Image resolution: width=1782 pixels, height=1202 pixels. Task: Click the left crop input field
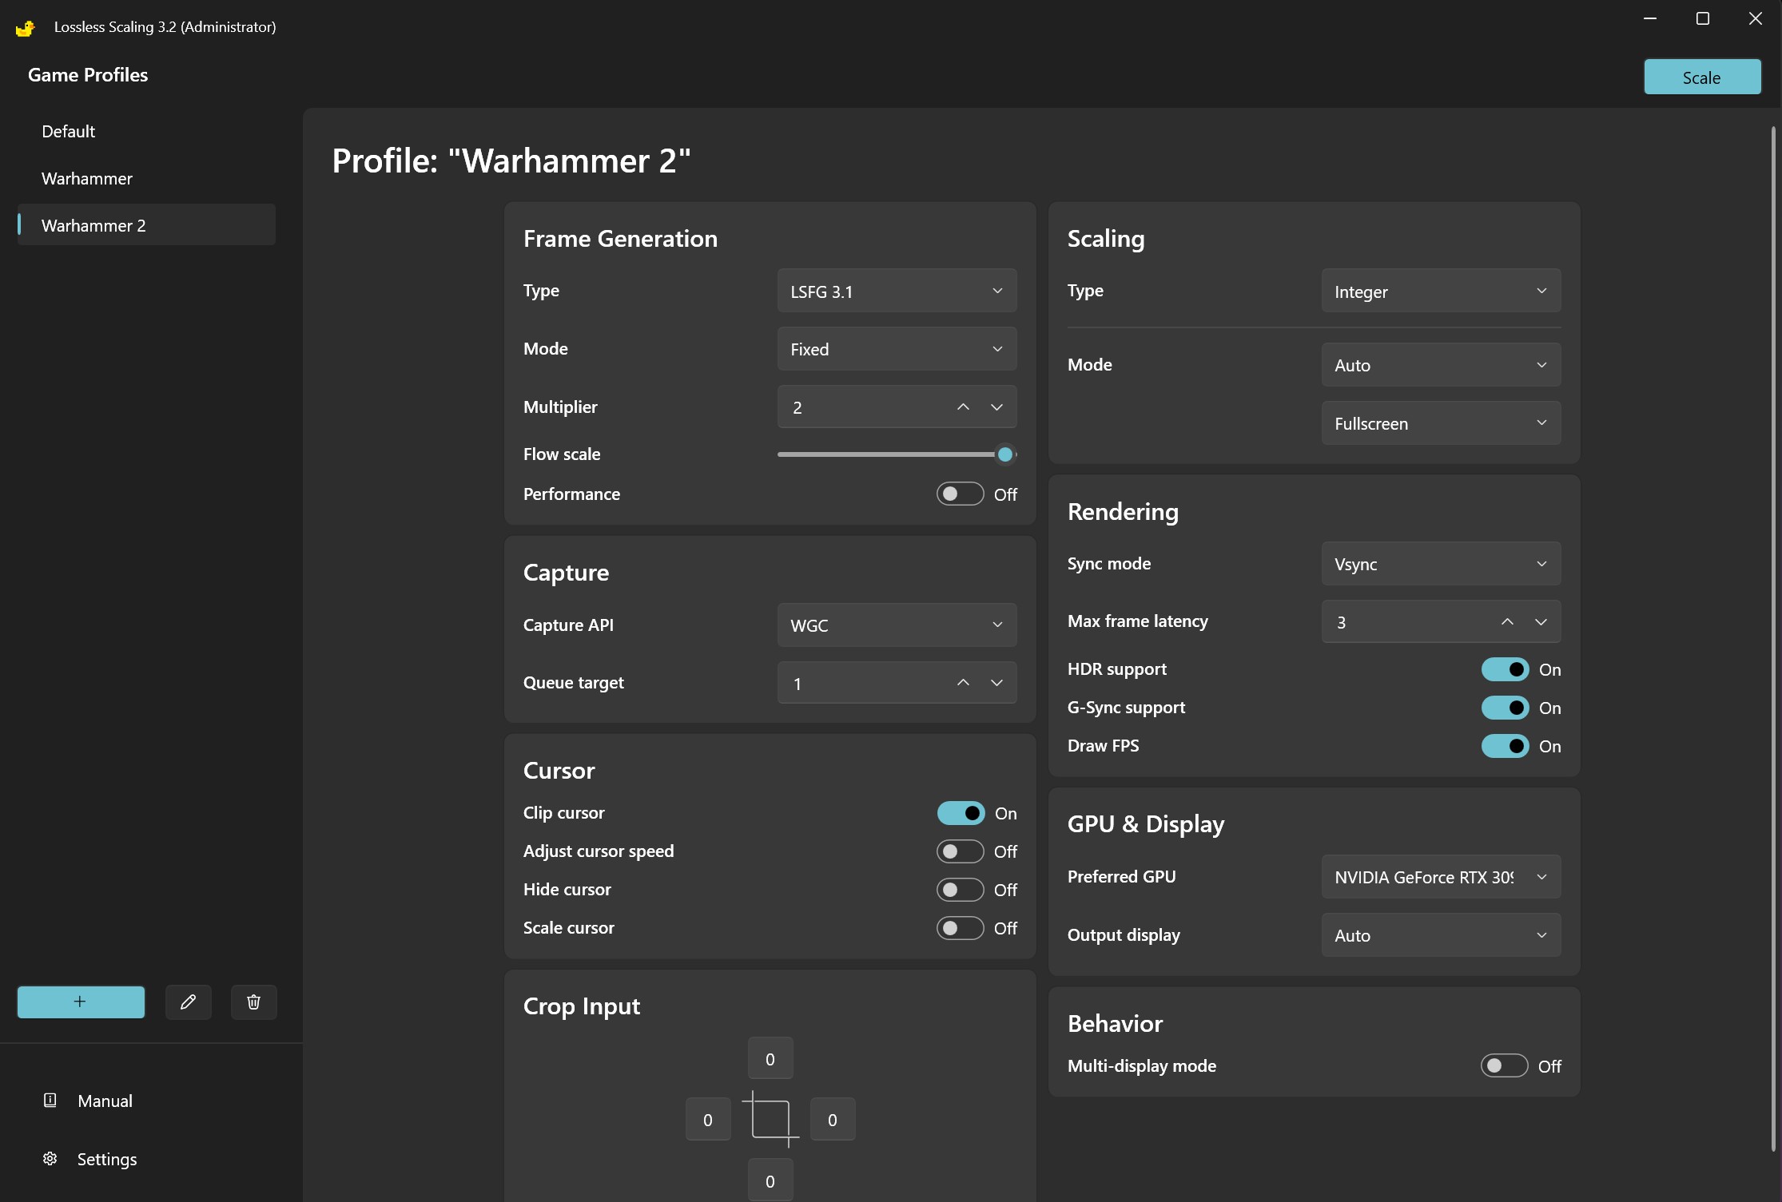click(708, 1120)
